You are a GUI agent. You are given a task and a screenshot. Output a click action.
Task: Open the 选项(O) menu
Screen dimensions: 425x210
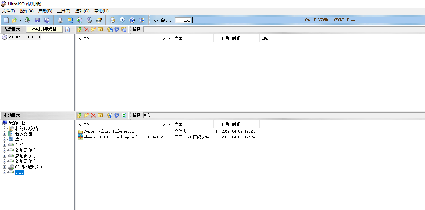82,11
